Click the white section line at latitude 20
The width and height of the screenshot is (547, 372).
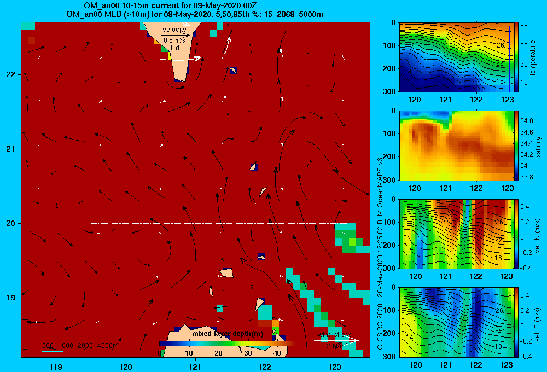coord(219,223)
